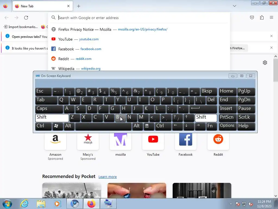Select the YouTube suggestion in the dropdown
Viewport: 278px width, 209px height.
[139, 39]
